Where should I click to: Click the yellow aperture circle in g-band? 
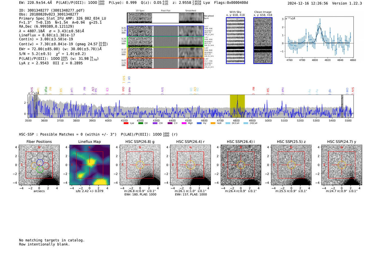(140, 165)
